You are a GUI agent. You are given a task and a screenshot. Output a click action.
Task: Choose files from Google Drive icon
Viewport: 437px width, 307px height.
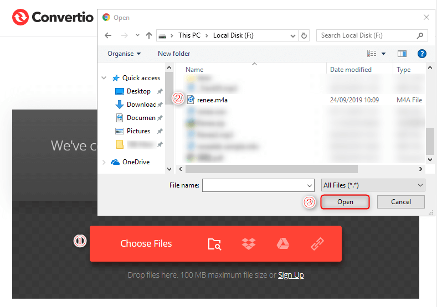pos(283,243)
